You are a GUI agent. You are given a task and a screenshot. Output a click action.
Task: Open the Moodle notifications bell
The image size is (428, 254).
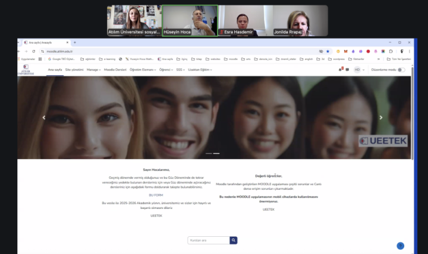click(x=341, y=69)
